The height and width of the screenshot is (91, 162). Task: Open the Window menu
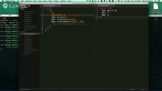pyautogui.click(x=63, y=1)
